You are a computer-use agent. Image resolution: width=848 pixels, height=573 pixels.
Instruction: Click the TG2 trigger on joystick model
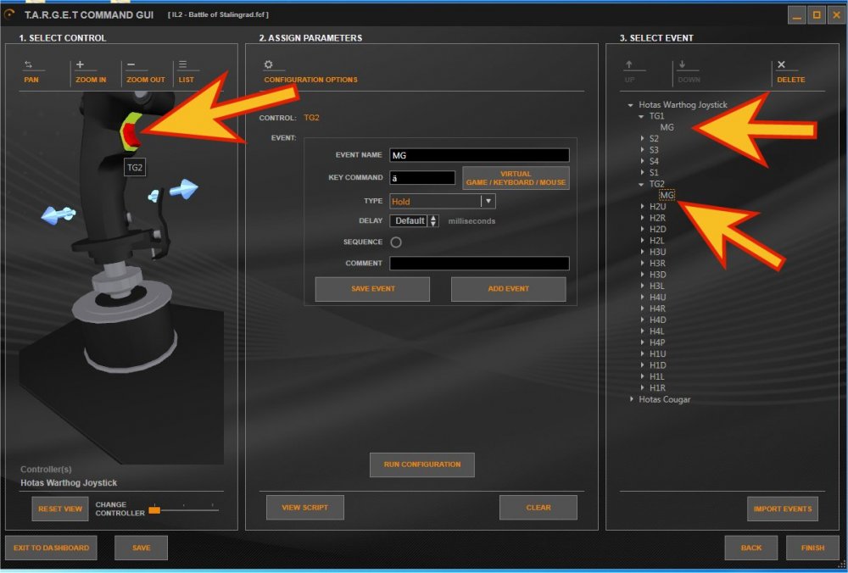pos(131,132)
